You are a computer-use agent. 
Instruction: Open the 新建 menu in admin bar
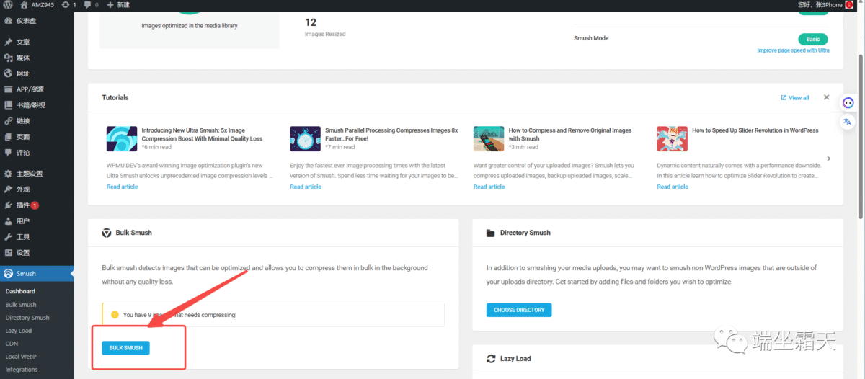click(x=118, y=5)
